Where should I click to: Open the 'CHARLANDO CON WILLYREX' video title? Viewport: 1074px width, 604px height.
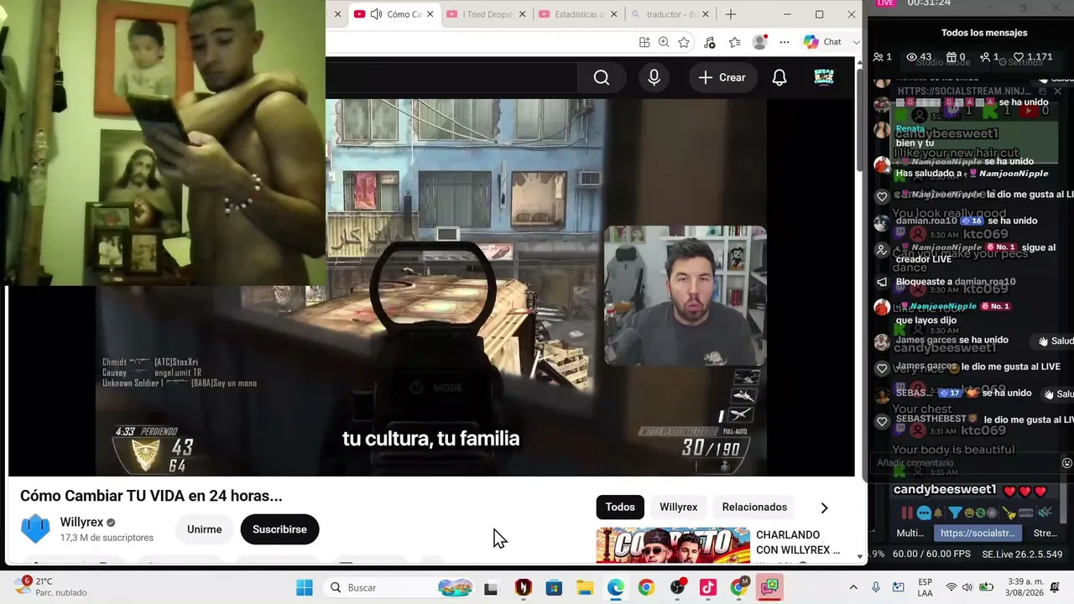coord(798,542)
